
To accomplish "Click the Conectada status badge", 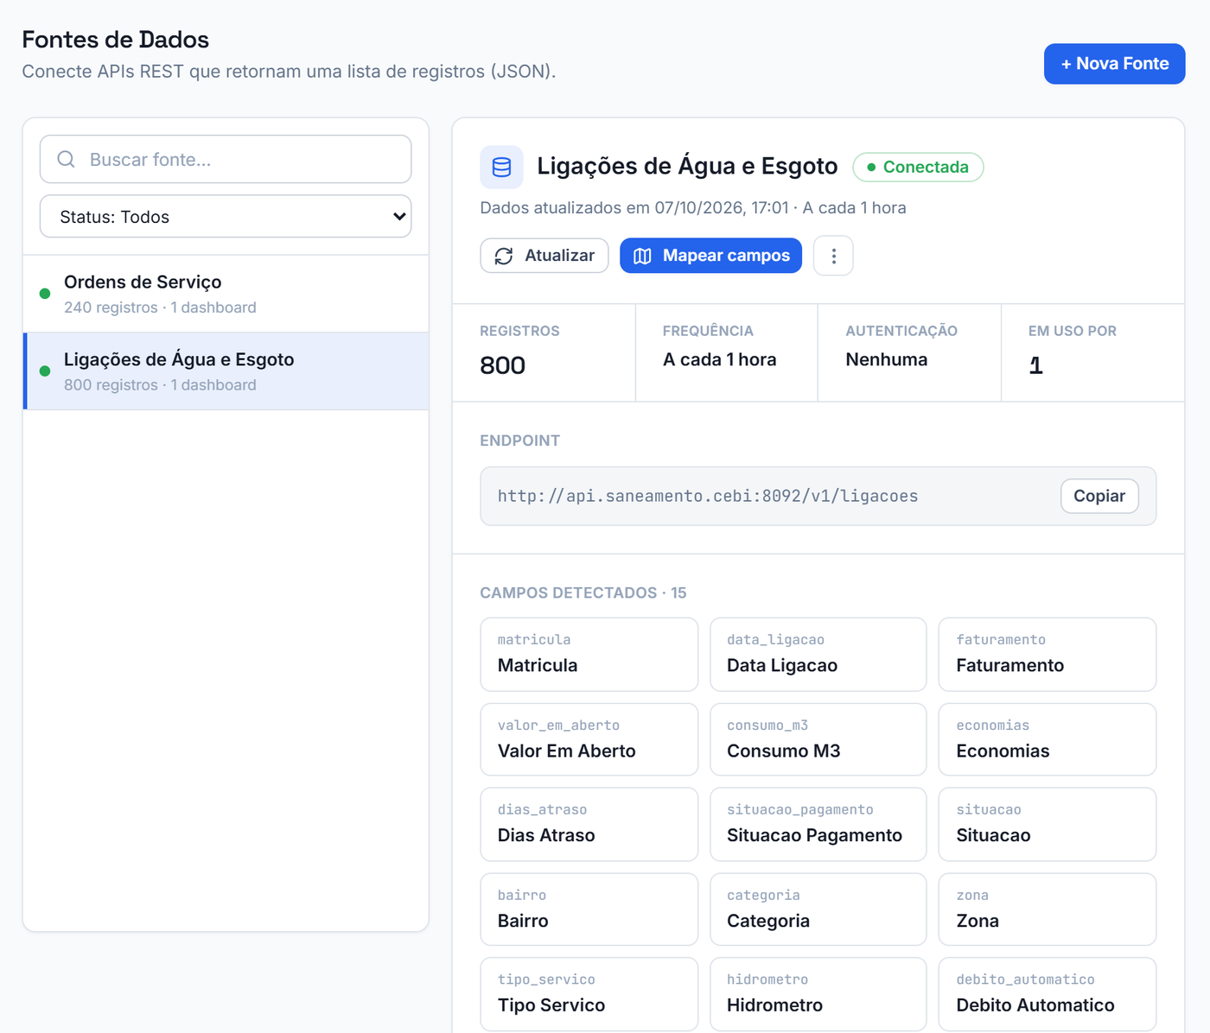I will (918, 167).
